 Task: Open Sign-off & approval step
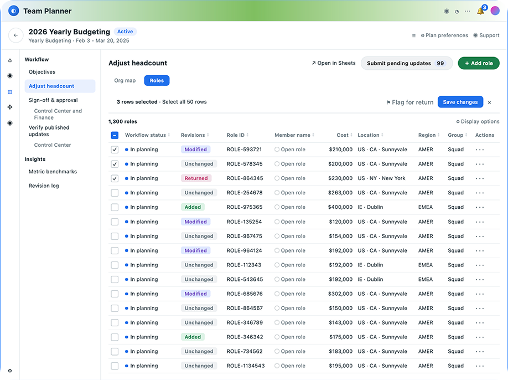pyautogui.click(x=53, y=100)
